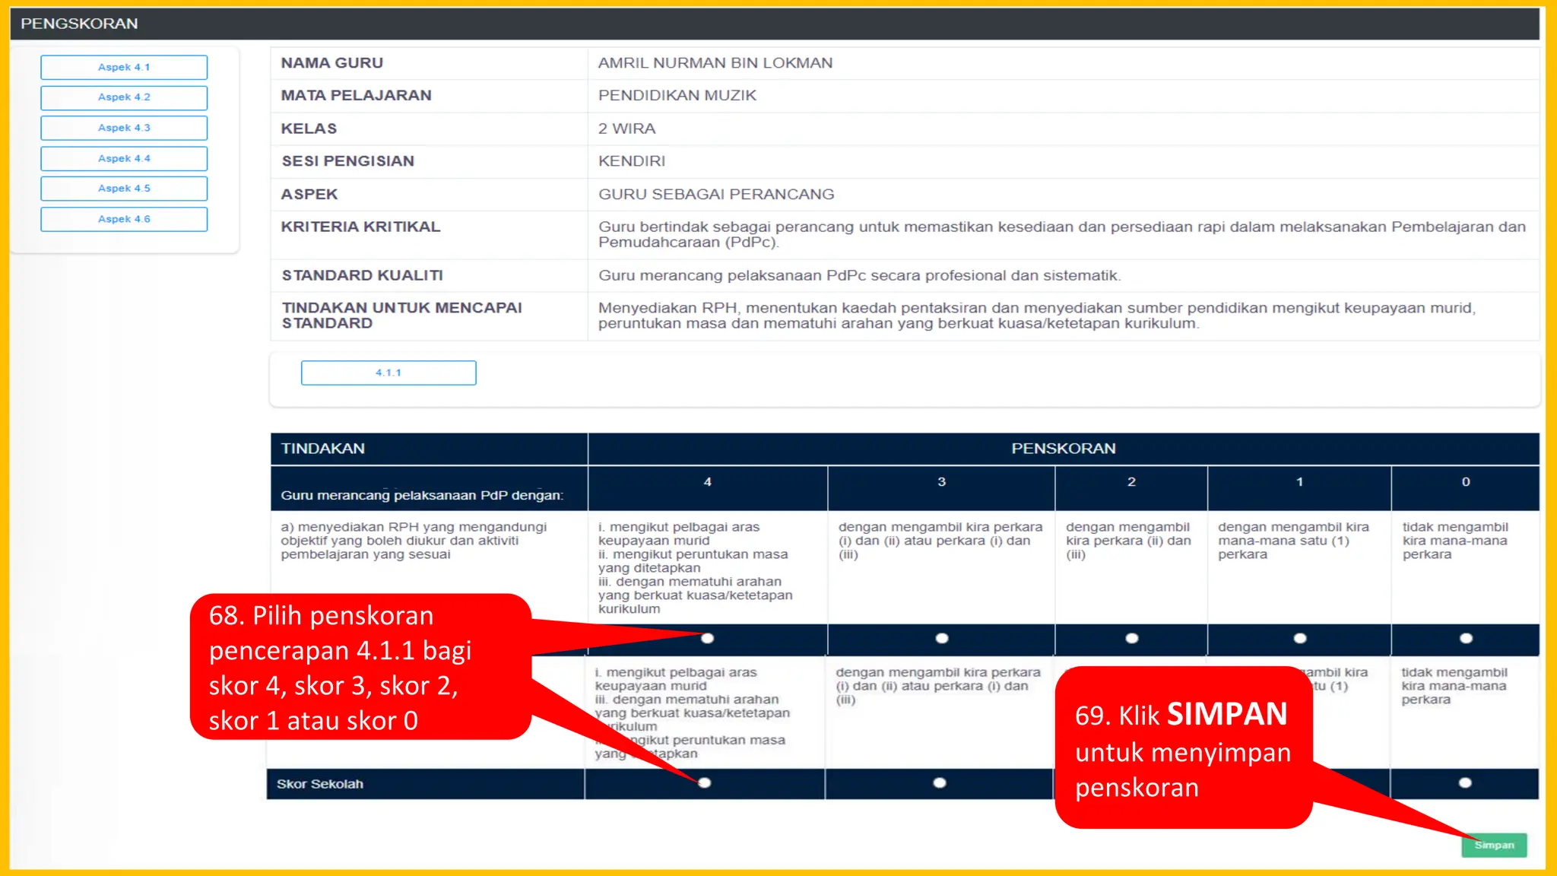Select score 4 radio in first row
The image size is (1557, 876).
708,638
